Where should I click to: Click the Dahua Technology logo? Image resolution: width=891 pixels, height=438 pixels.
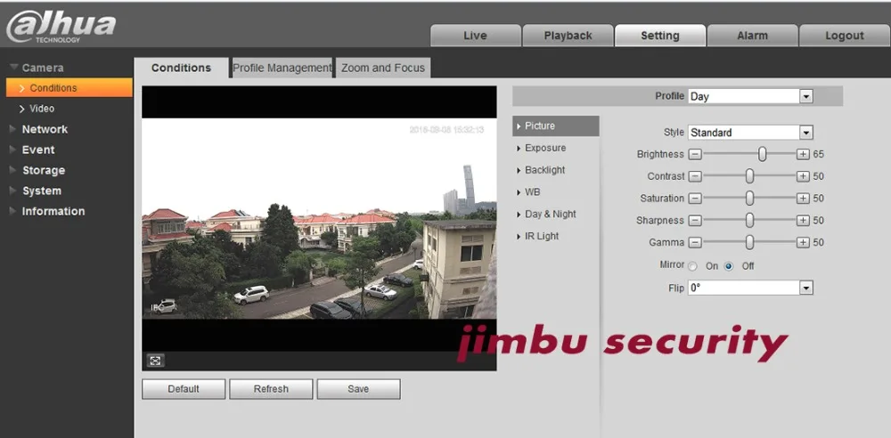(61, 27)
